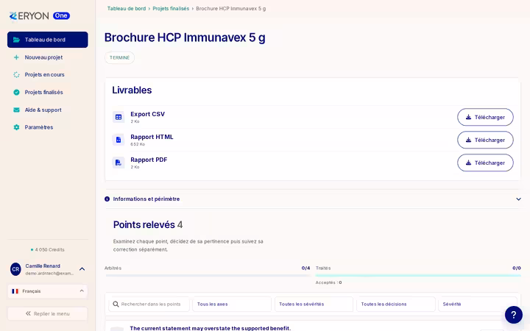Click the Traités progress bar
Screen dimensions: 530x331
point(418,276)
